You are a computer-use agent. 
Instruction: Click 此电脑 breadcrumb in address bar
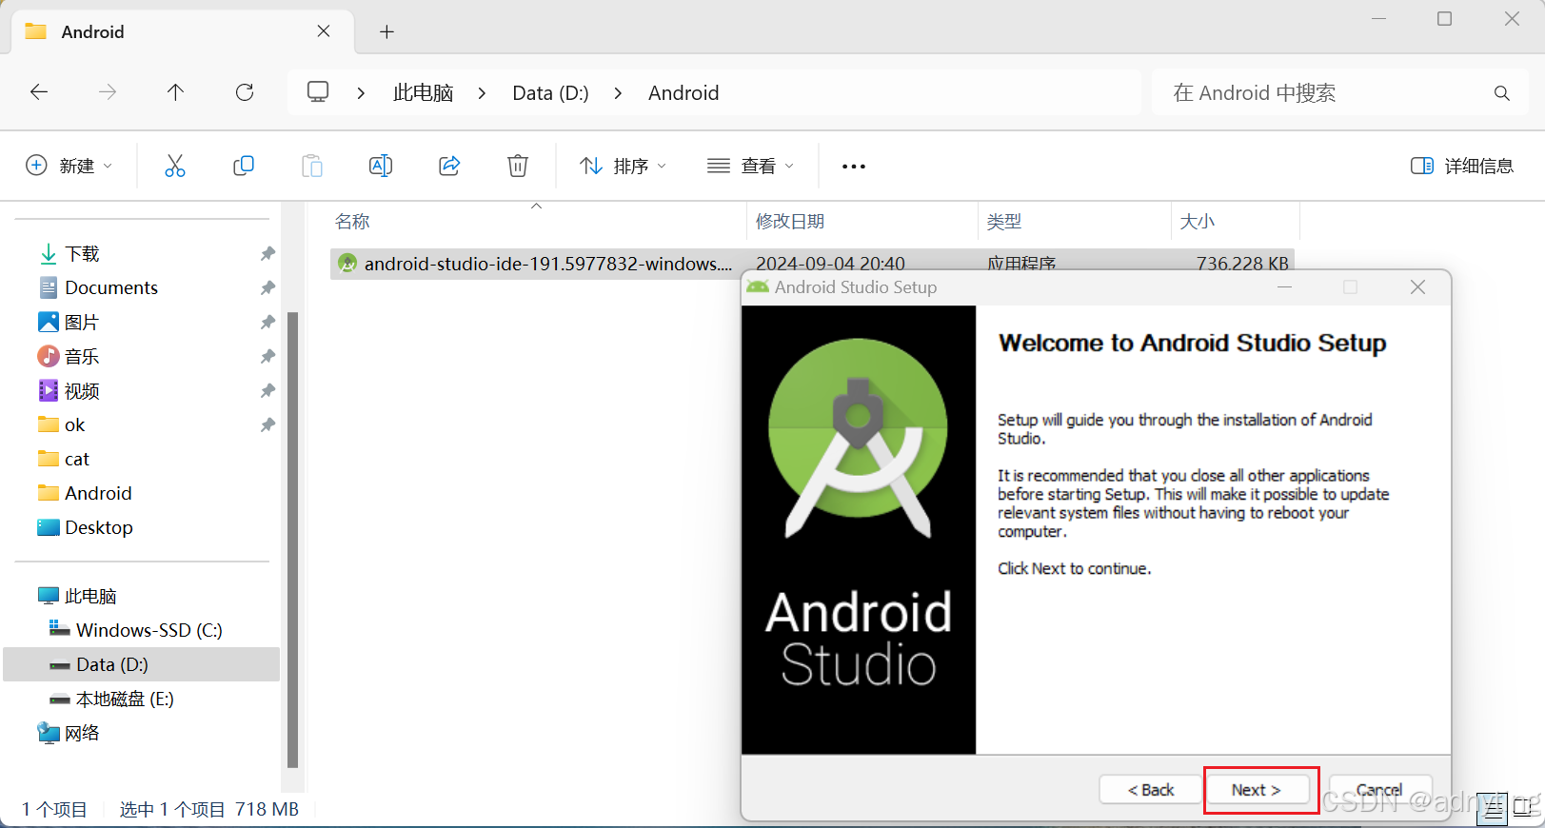(423, 93)
